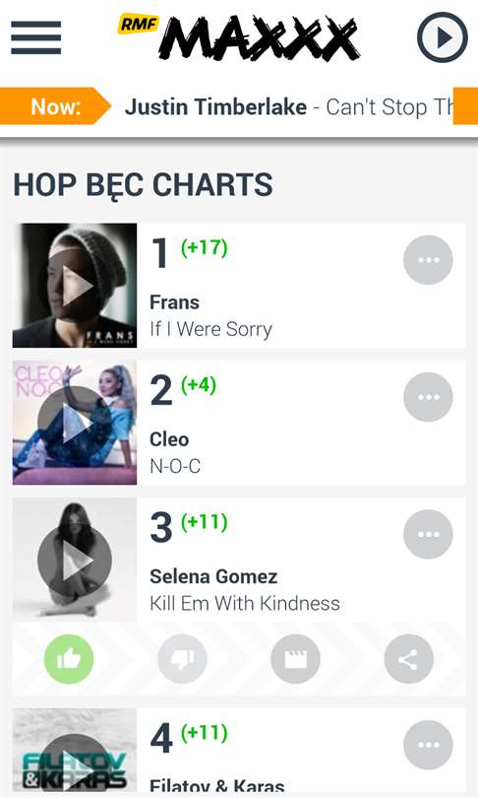
Task: Select the Frans artist name
Action: click(174, 302)
